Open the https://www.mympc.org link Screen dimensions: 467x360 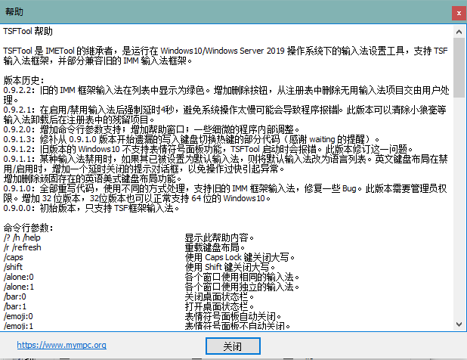click(x=61, y=346)
